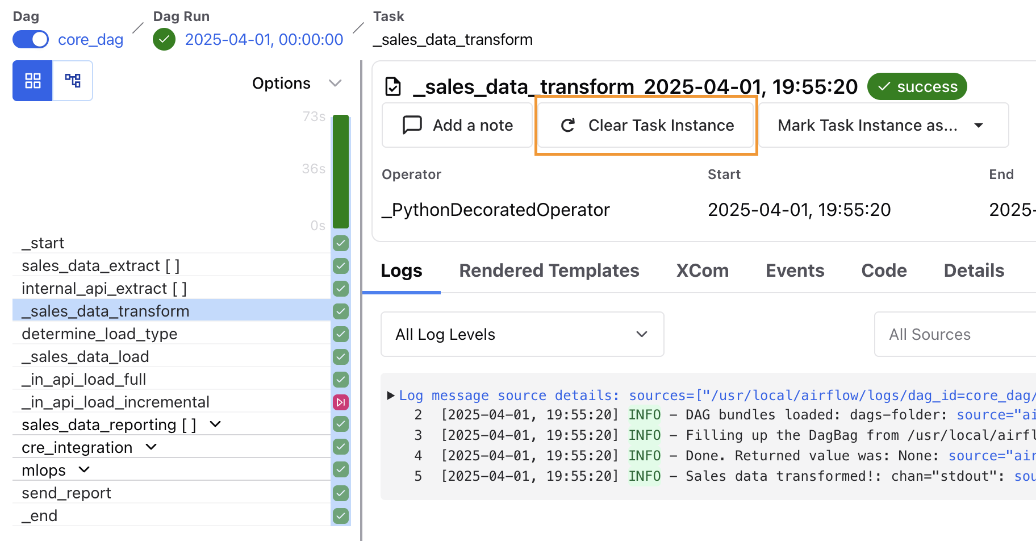The width and height of the screenshot is (1036, 541).
Task: Expand the sales_data_reporting task group
Action: tap(215, 424)
